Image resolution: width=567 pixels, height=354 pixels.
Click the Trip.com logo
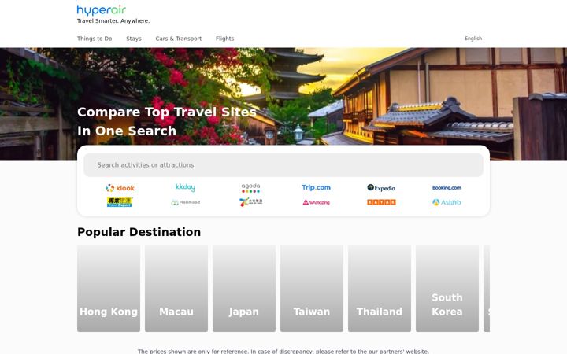316,187
